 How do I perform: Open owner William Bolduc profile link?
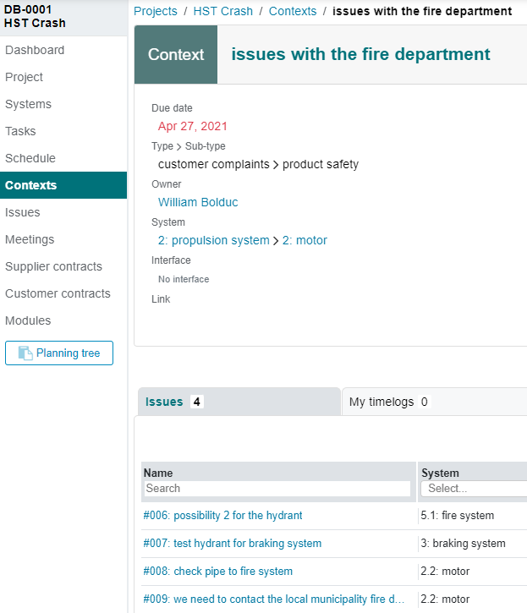coord(198,202)
